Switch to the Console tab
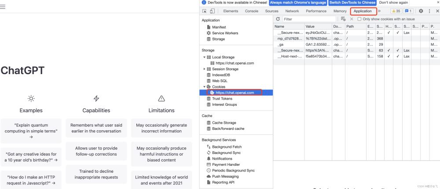This screenshot has width=440, height=189. click(251, 11)
